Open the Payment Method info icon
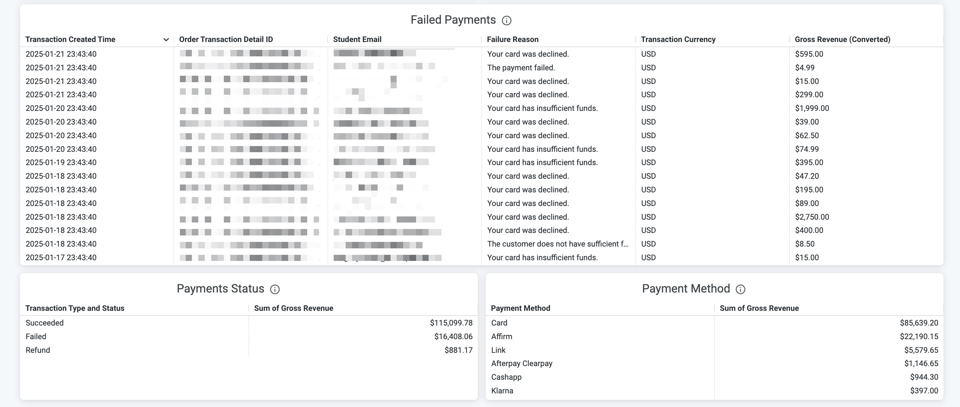 tap(740, 289)
